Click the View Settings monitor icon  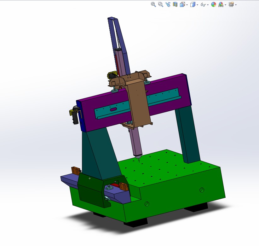[x=231, y=4]
